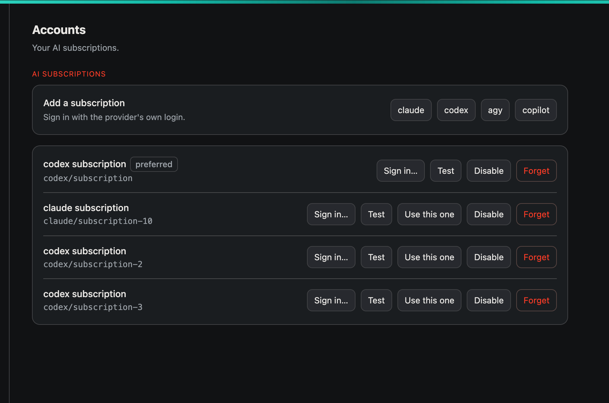The width and height of the screenshot is (609, 403).
Task: Disable codex/subscription-3
Action: tap(489, 300)
